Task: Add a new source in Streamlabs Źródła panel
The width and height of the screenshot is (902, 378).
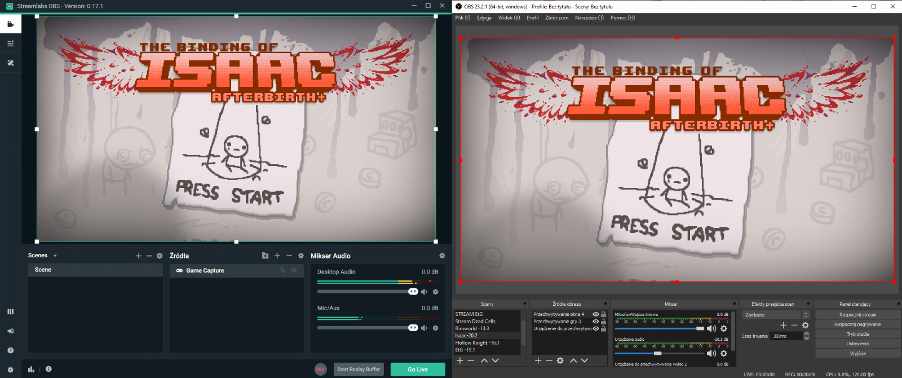Action: pos(277,256)
